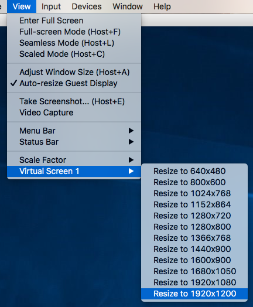Expand the Scale Factor submenu arrow
Viewport: 253px width, 307px height.
click(131, 160)
